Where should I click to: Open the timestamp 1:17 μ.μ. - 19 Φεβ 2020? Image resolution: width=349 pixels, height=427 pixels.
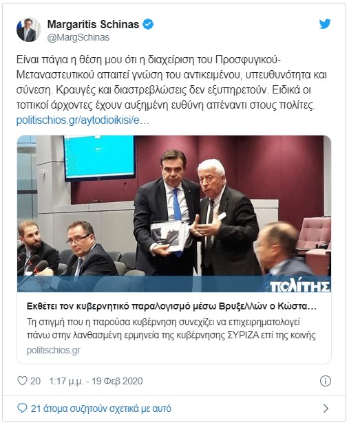96,381
